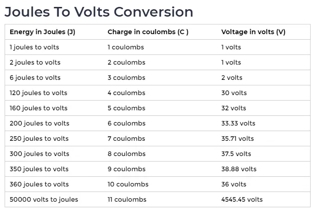This screenshot has width=318, height=216.
Task: Select the 1 joules to volts cell
Action: (x=34, y=47)
